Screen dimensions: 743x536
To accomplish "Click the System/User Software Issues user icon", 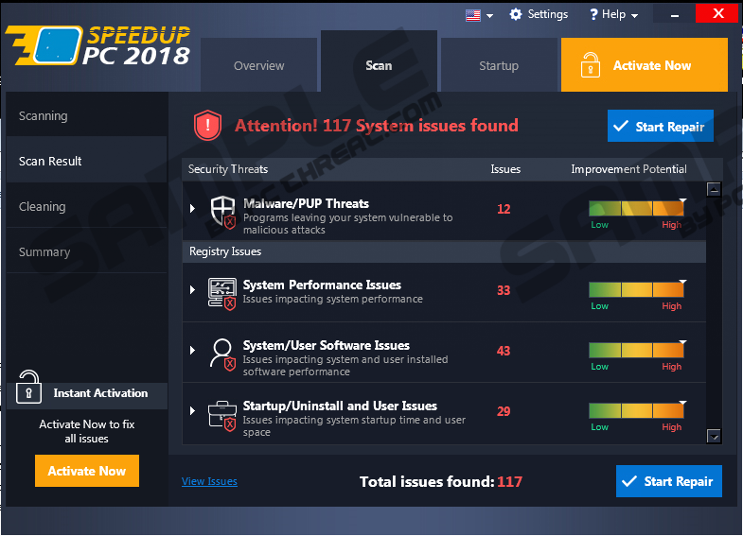I will coord(222,354).
